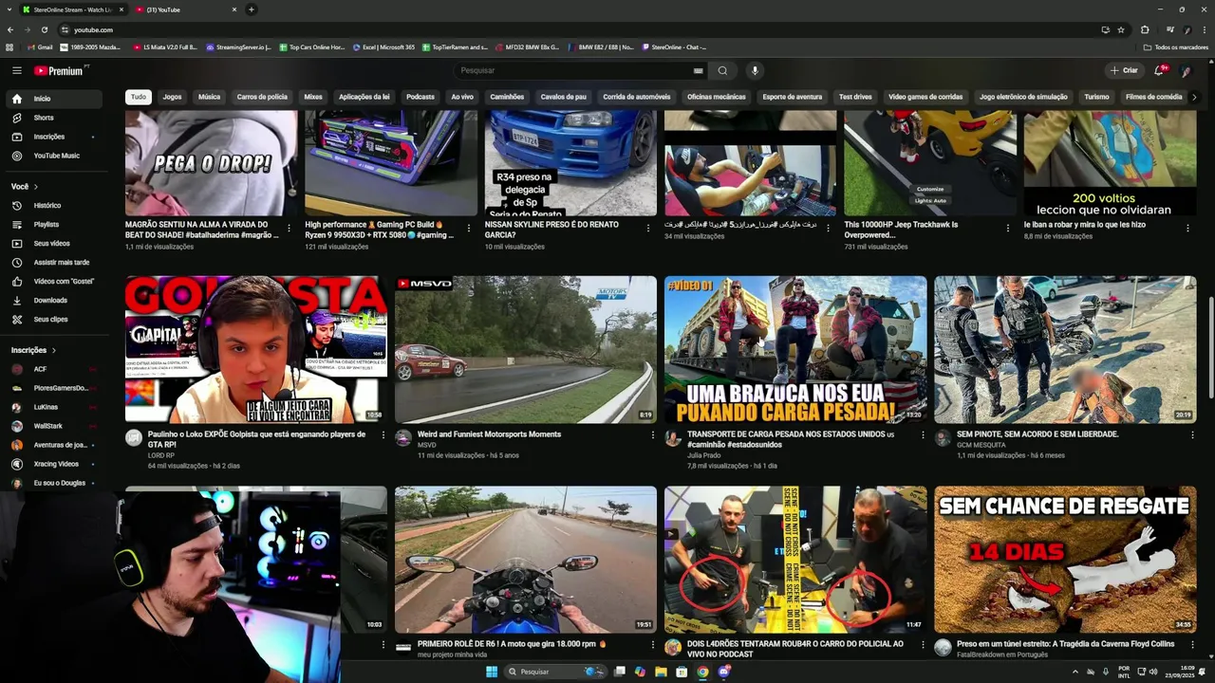The width and height of the screenshot is (1215, 683).
Task: Open the Windows taskbar search box
Action: [555, 672]
